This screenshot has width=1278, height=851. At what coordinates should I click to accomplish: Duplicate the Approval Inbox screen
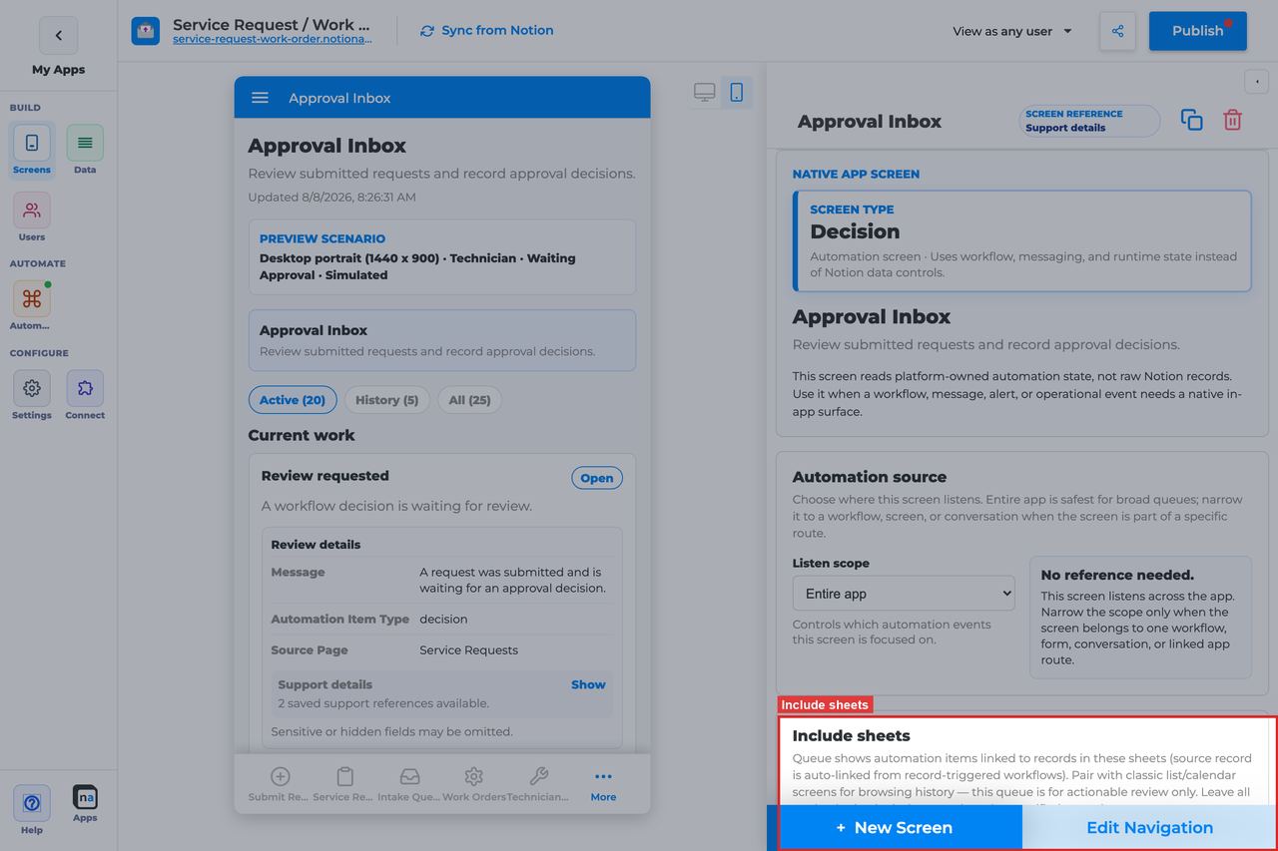coord(1192,120)
